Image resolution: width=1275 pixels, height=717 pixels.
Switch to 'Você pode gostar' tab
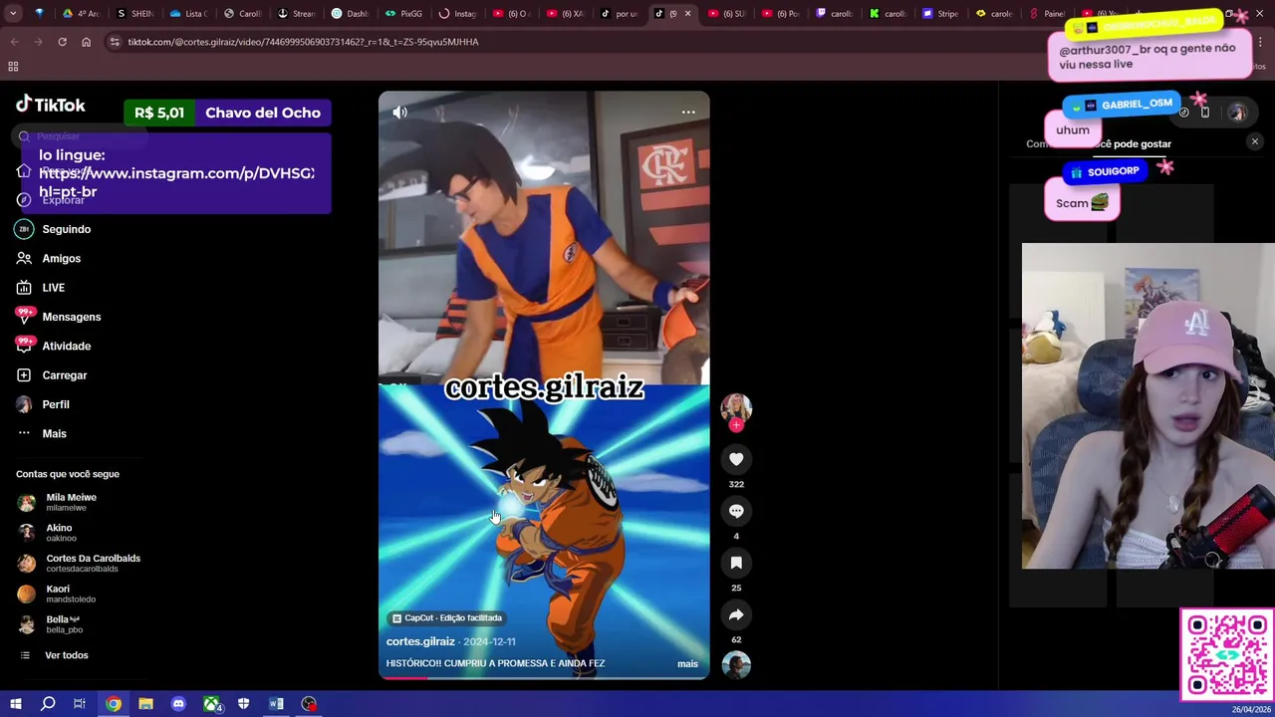(1133, 144)
